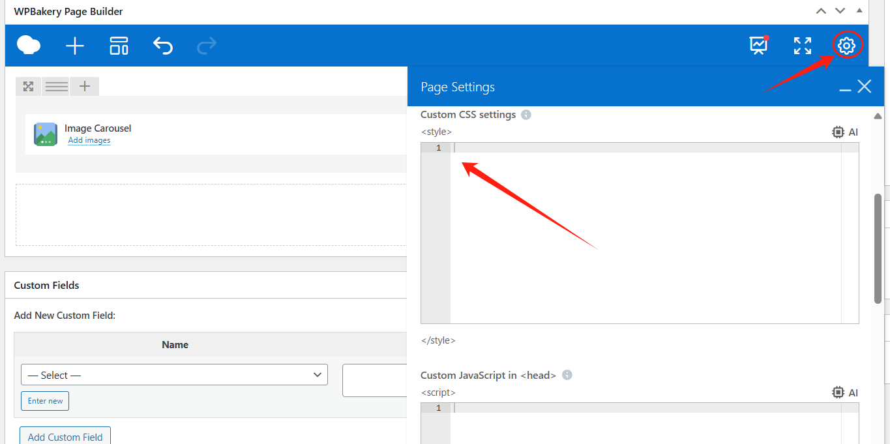The height and width of the screenshot is (444, 890).
Task: Open the row layout lines icon
Action: point(55,85)
